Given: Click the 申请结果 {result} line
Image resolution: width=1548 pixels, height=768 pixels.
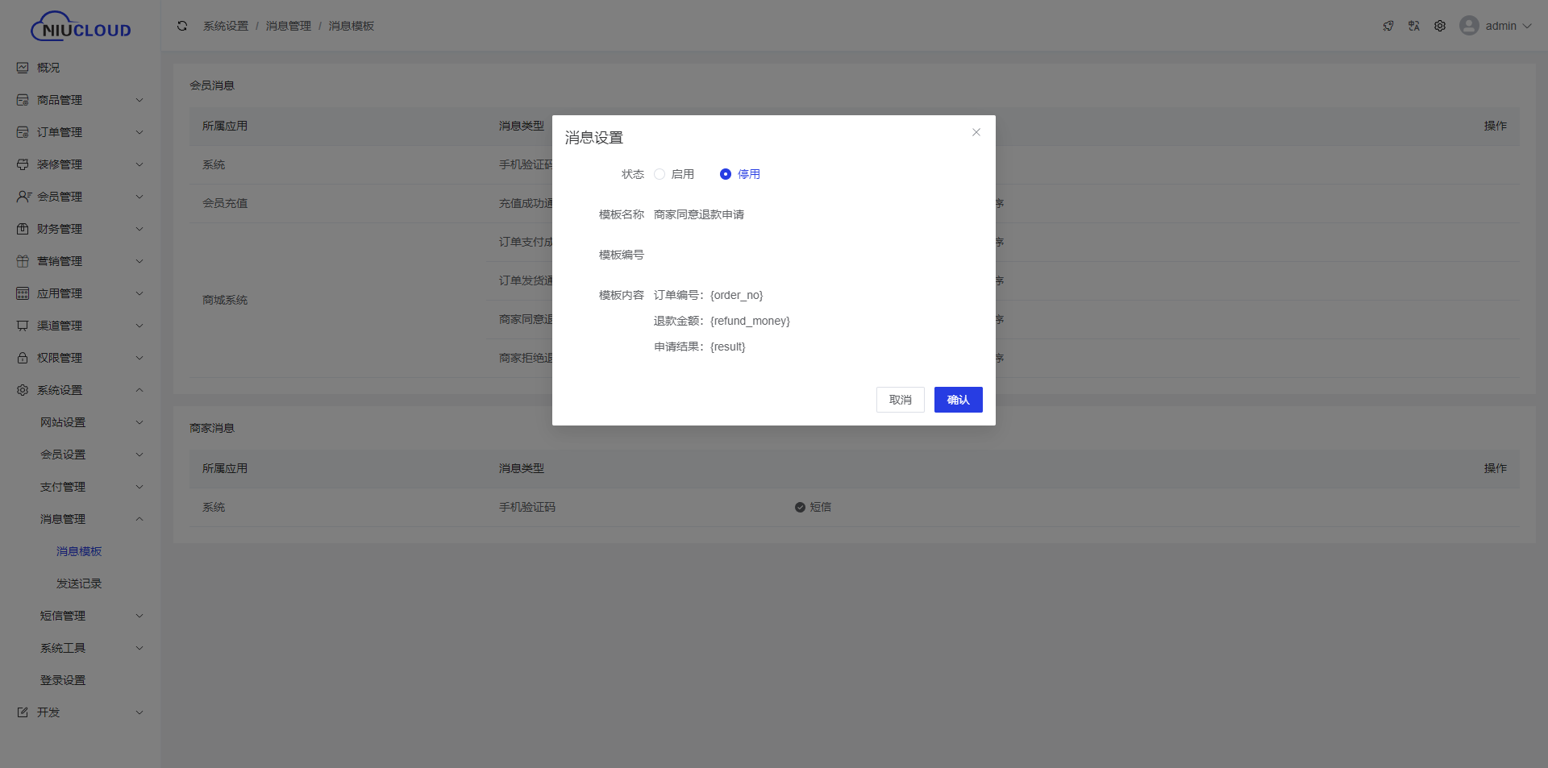Looking at the screenshot, I should [x=700, y=347].
